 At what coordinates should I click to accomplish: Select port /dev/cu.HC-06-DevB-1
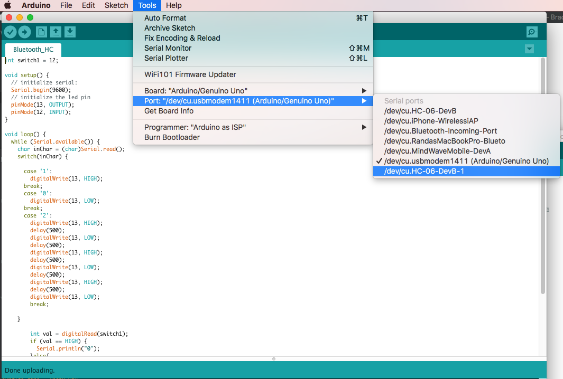click(466, 171)
